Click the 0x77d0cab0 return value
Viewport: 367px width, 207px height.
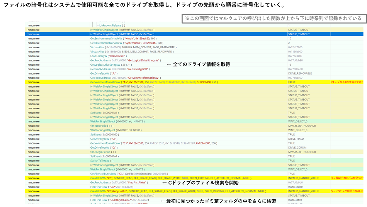coord(295,69)
